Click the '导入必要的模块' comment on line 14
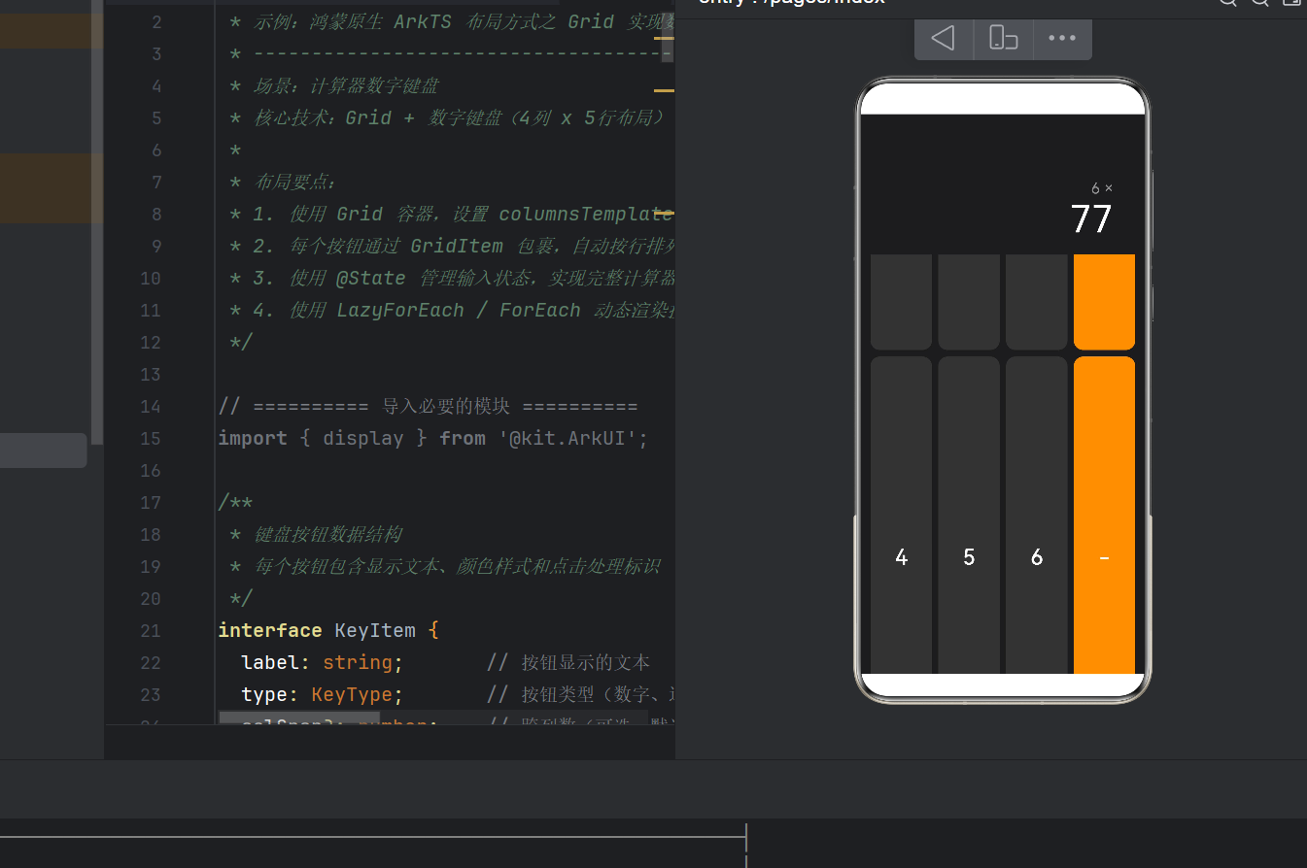This screenshot has width=1307, height=868. [x=446, y=406]
